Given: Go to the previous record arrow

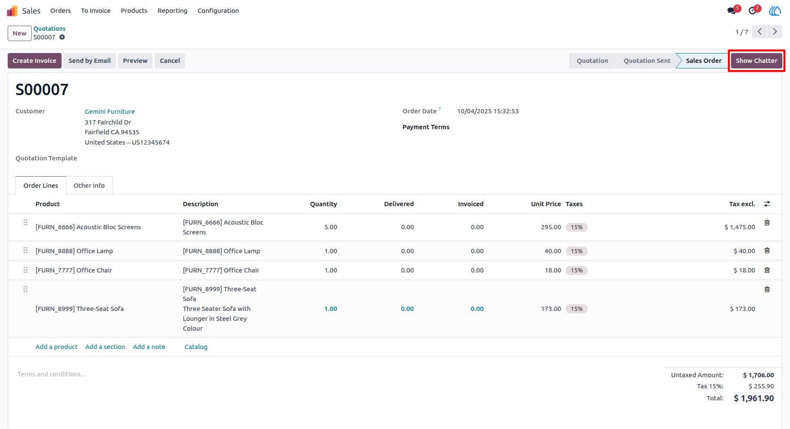Looking at the screenshot, I should [760, 32].
